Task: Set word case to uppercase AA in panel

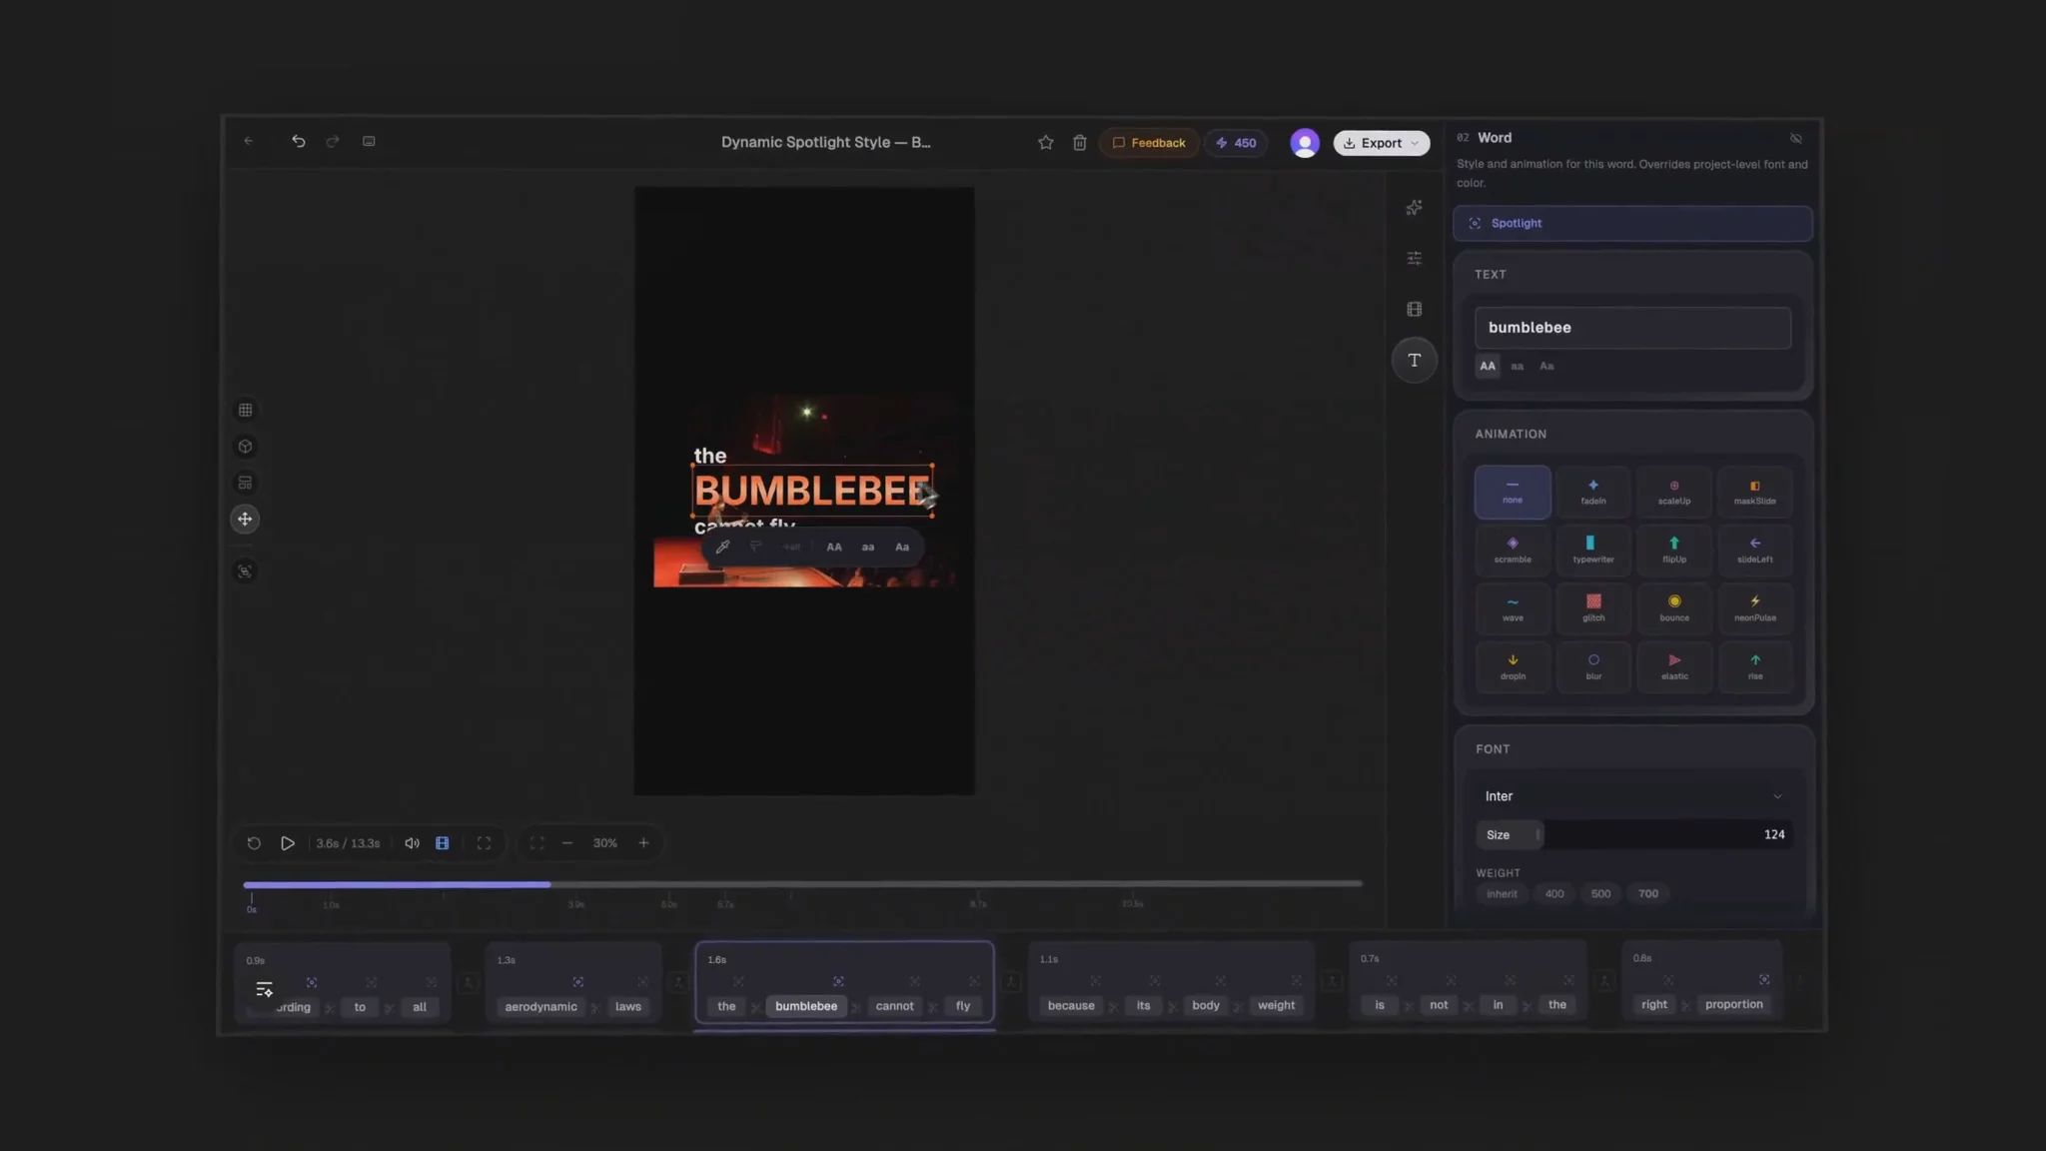Action: [x=1488, y=367]
